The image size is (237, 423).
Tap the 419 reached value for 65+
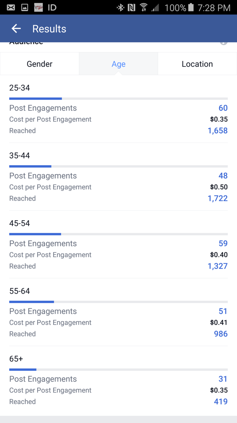pos(221,402)
